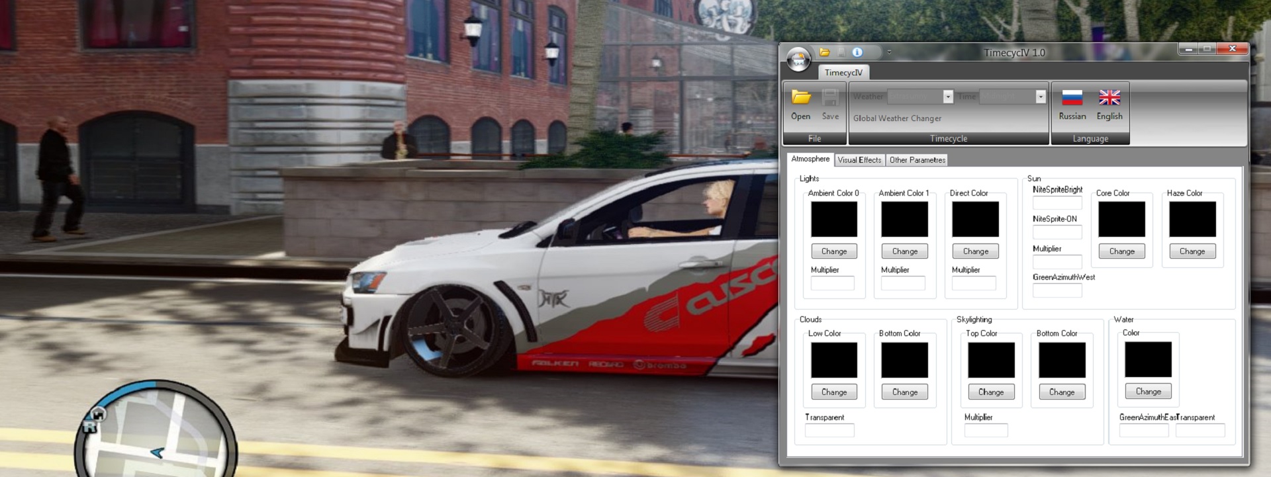
Task: Click the NiteSprite-ON input field
Action: [1057, 232]
